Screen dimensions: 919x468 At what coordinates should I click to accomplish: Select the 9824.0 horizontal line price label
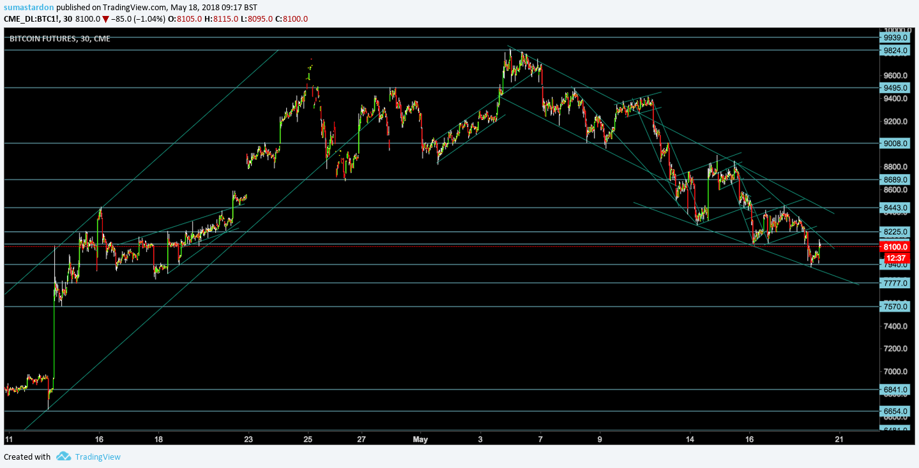[894, 50]
